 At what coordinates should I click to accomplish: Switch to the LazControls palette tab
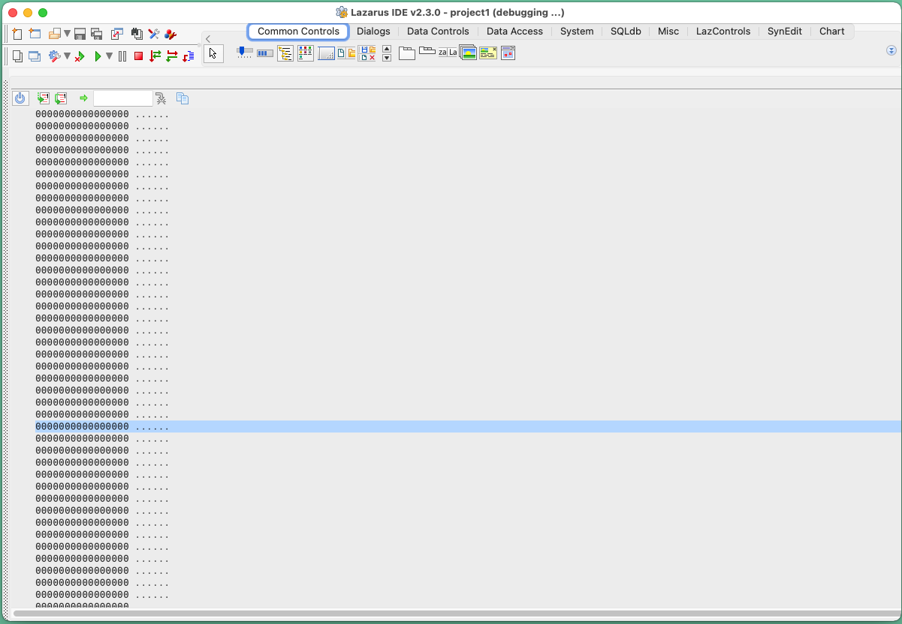coord(723,32)
